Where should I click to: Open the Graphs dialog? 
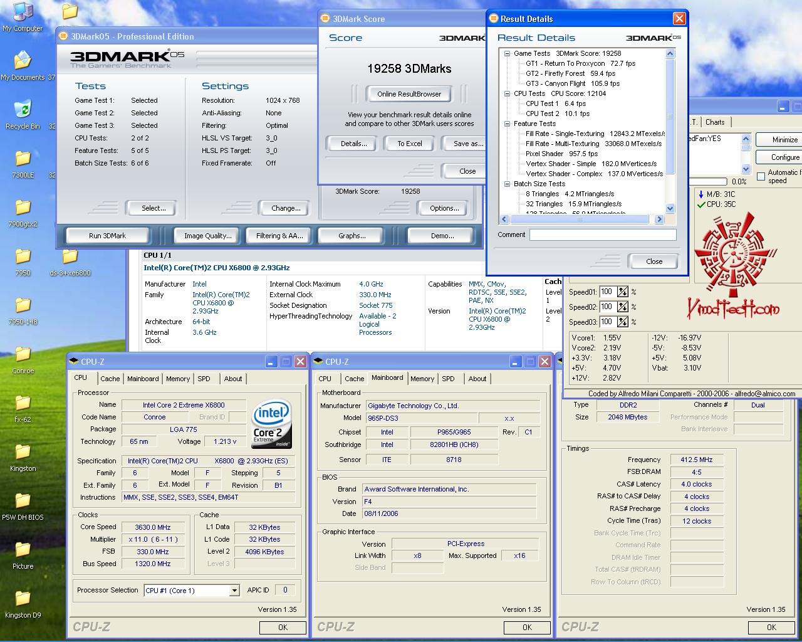(352, 236)
